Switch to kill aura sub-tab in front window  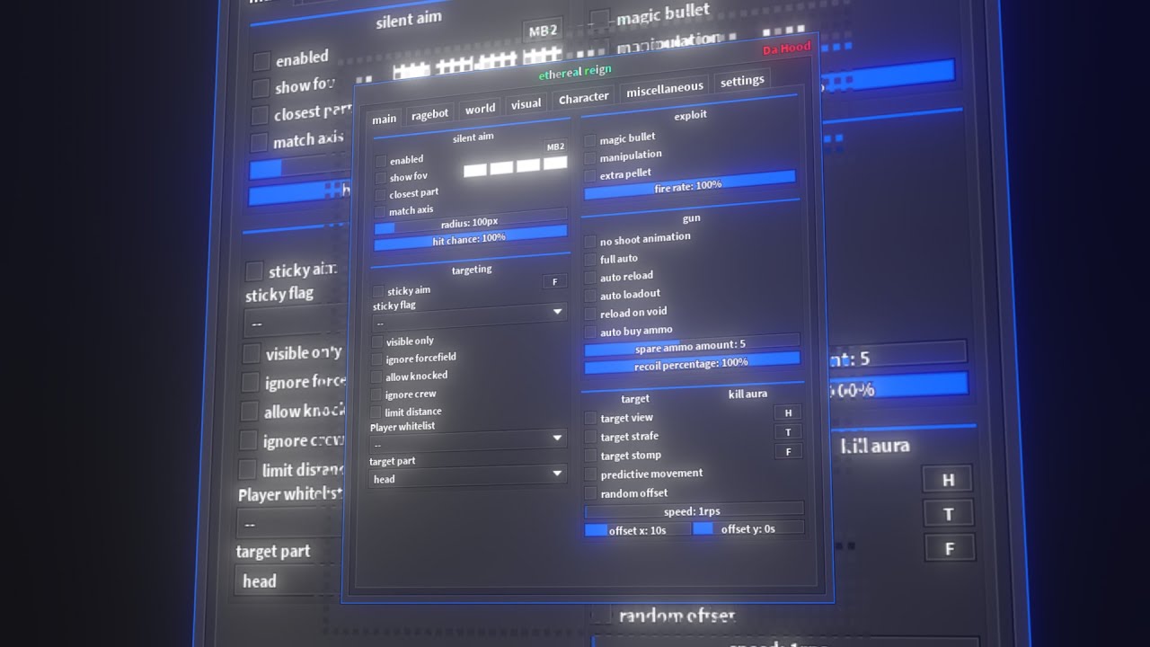point(747,394)
